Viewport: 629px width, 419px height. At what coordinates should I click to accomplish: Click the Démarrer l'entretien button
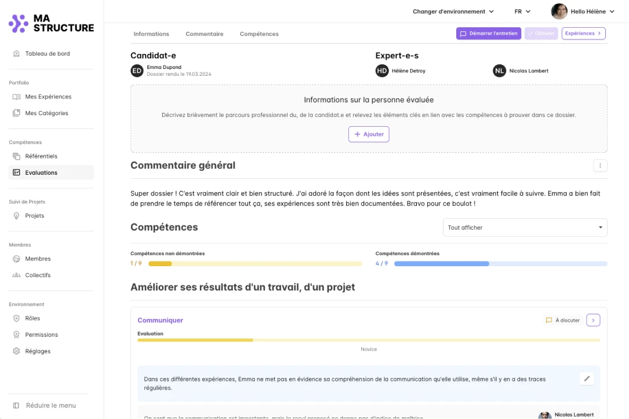488,34
